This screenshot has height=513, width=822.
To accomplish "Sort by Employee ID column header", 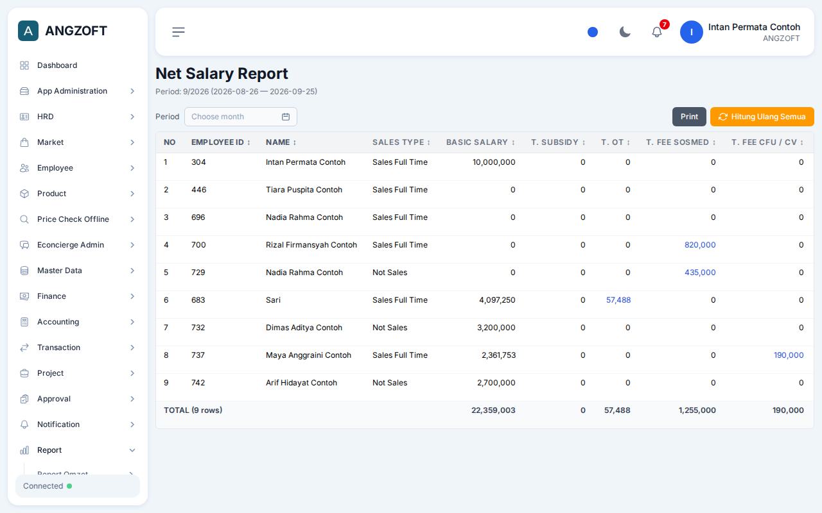I will pos(221,142).
